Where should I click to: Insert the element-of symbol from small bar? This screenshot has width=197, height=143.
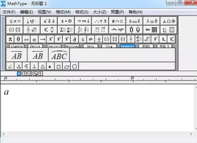[x=34, y=39]
